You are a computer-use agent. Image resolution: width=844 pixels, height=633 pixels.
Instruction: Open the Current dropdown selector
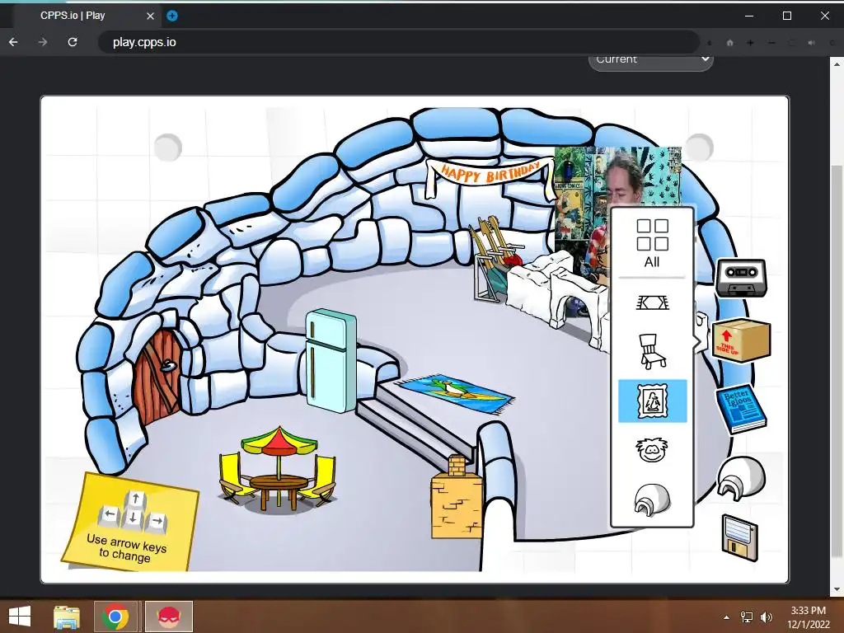pos(651,60)
